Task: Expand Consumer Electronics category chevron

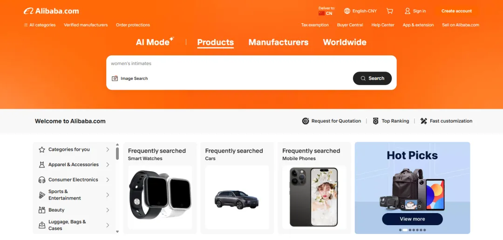Action: pyautogui.click(x=108, y=180)
